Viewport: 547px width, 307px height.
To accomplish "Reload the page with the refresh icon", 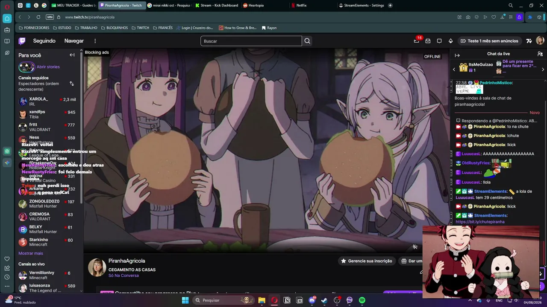I will (38, 17).
